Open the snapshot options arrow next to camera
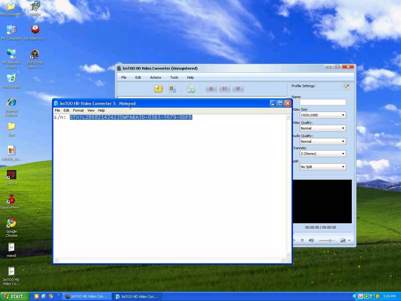Viewport: 401px width, 301px height. tap(349, 240)
